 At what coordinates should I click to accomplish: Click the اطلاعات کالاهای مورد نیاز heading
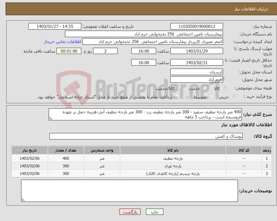click(x=247, y=125)
